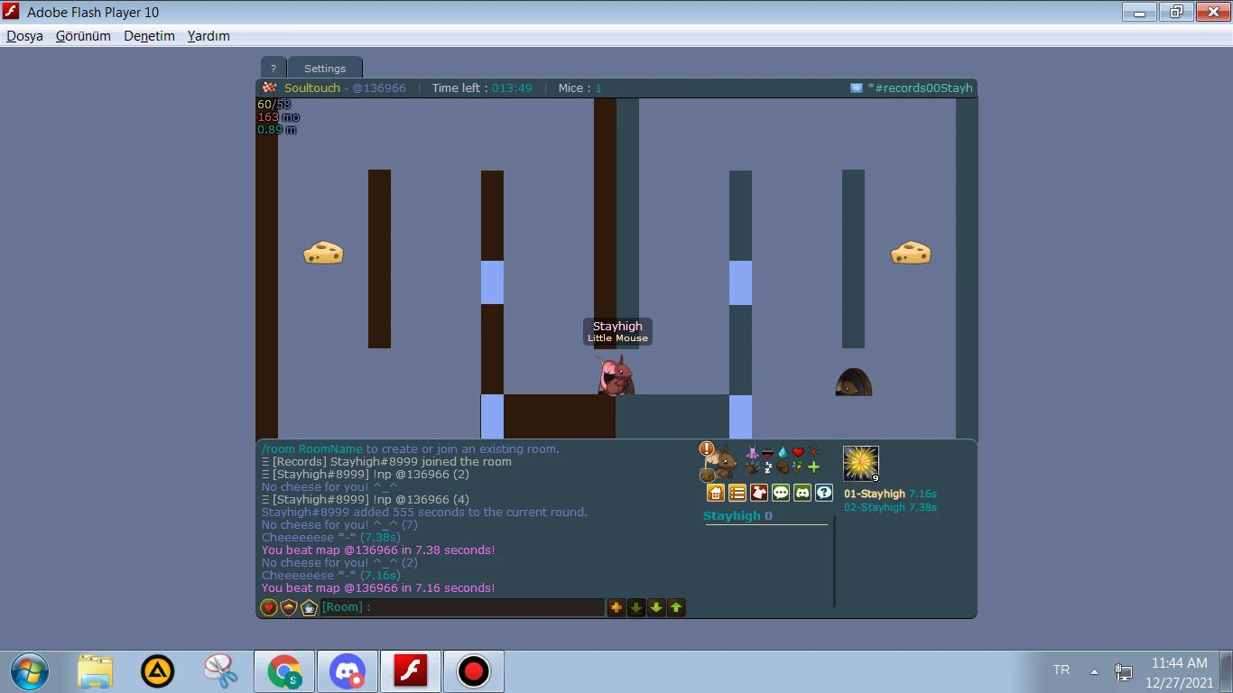1233x693 pixels.
Task: Click the green speech bubble button
Action: 781,493
